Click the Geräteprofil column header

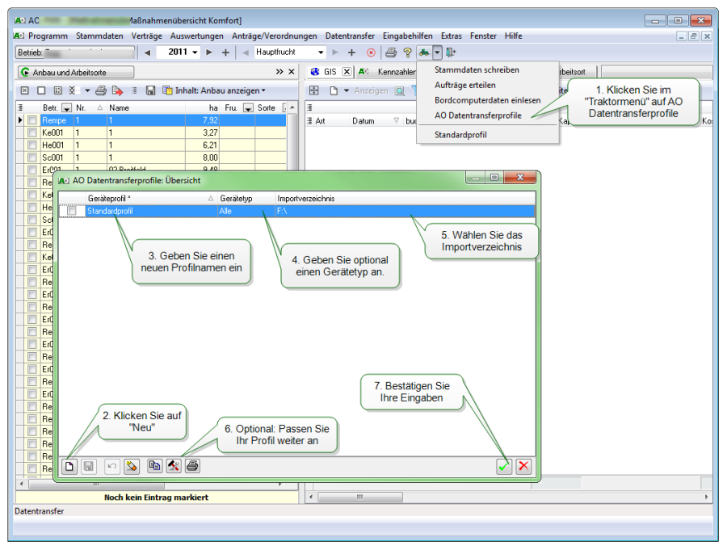(x=145, y=198)
